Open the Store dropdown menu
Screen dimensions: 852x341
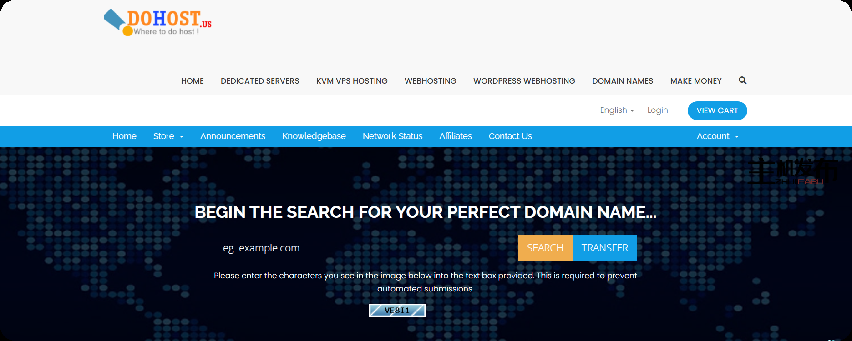click(168, 136)
